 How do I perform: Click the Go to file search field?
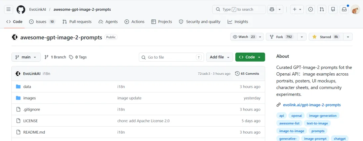(x=171, y=57)
